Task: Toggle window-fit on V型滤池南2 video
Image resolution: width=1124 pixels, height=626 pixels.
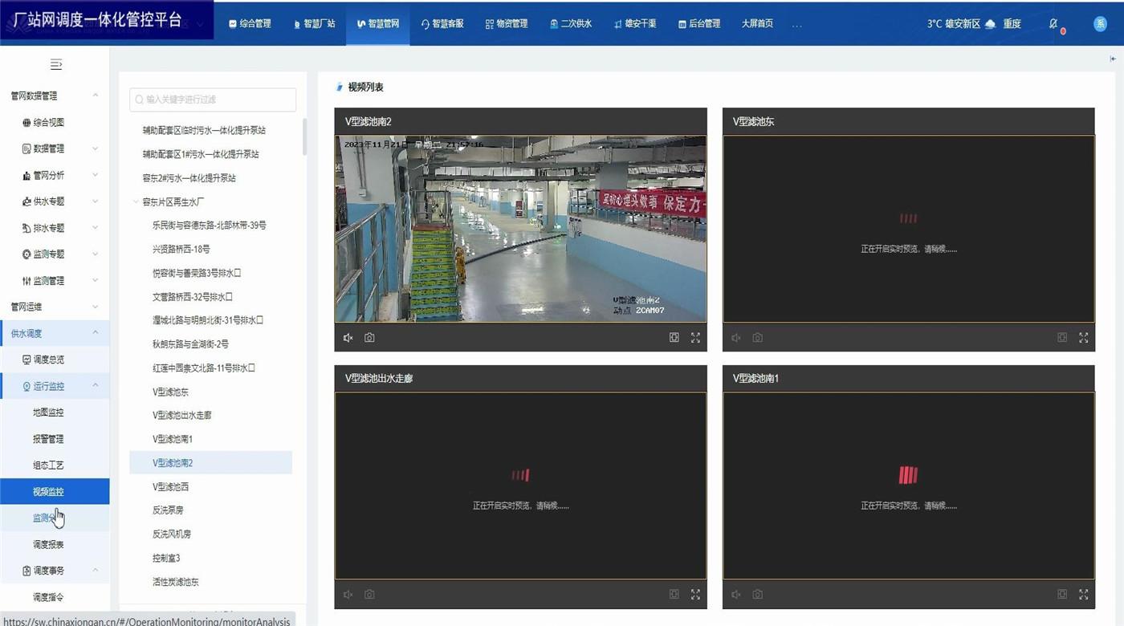Action: point(674,338)
